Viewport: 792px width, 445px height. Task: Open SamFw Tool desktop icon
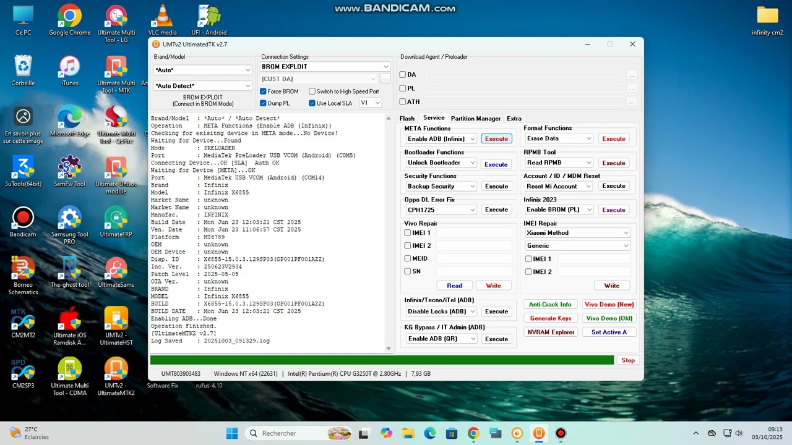click(69, 171)
